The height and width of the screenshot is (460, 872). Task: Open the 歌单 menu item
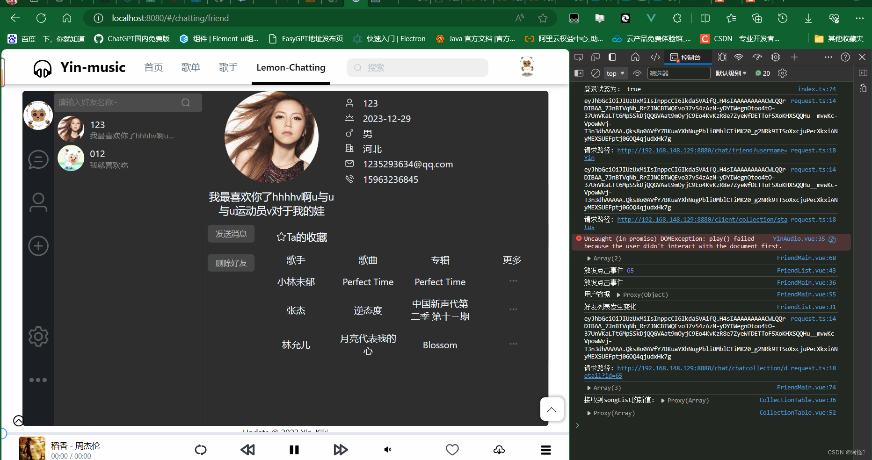[190, 67]
